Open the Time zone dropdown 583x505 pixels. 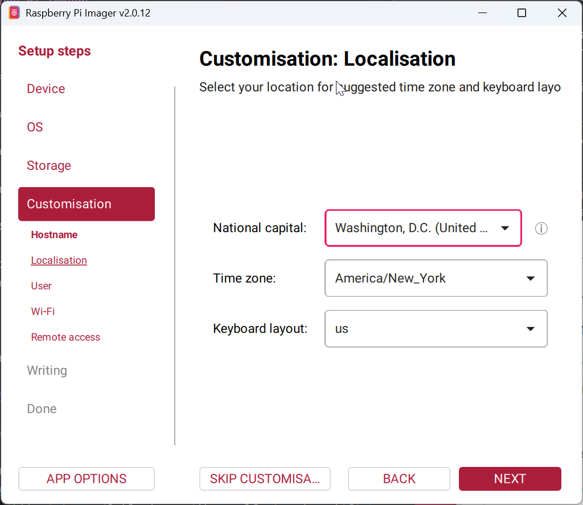pyautogui.click(x=436, y=278)
